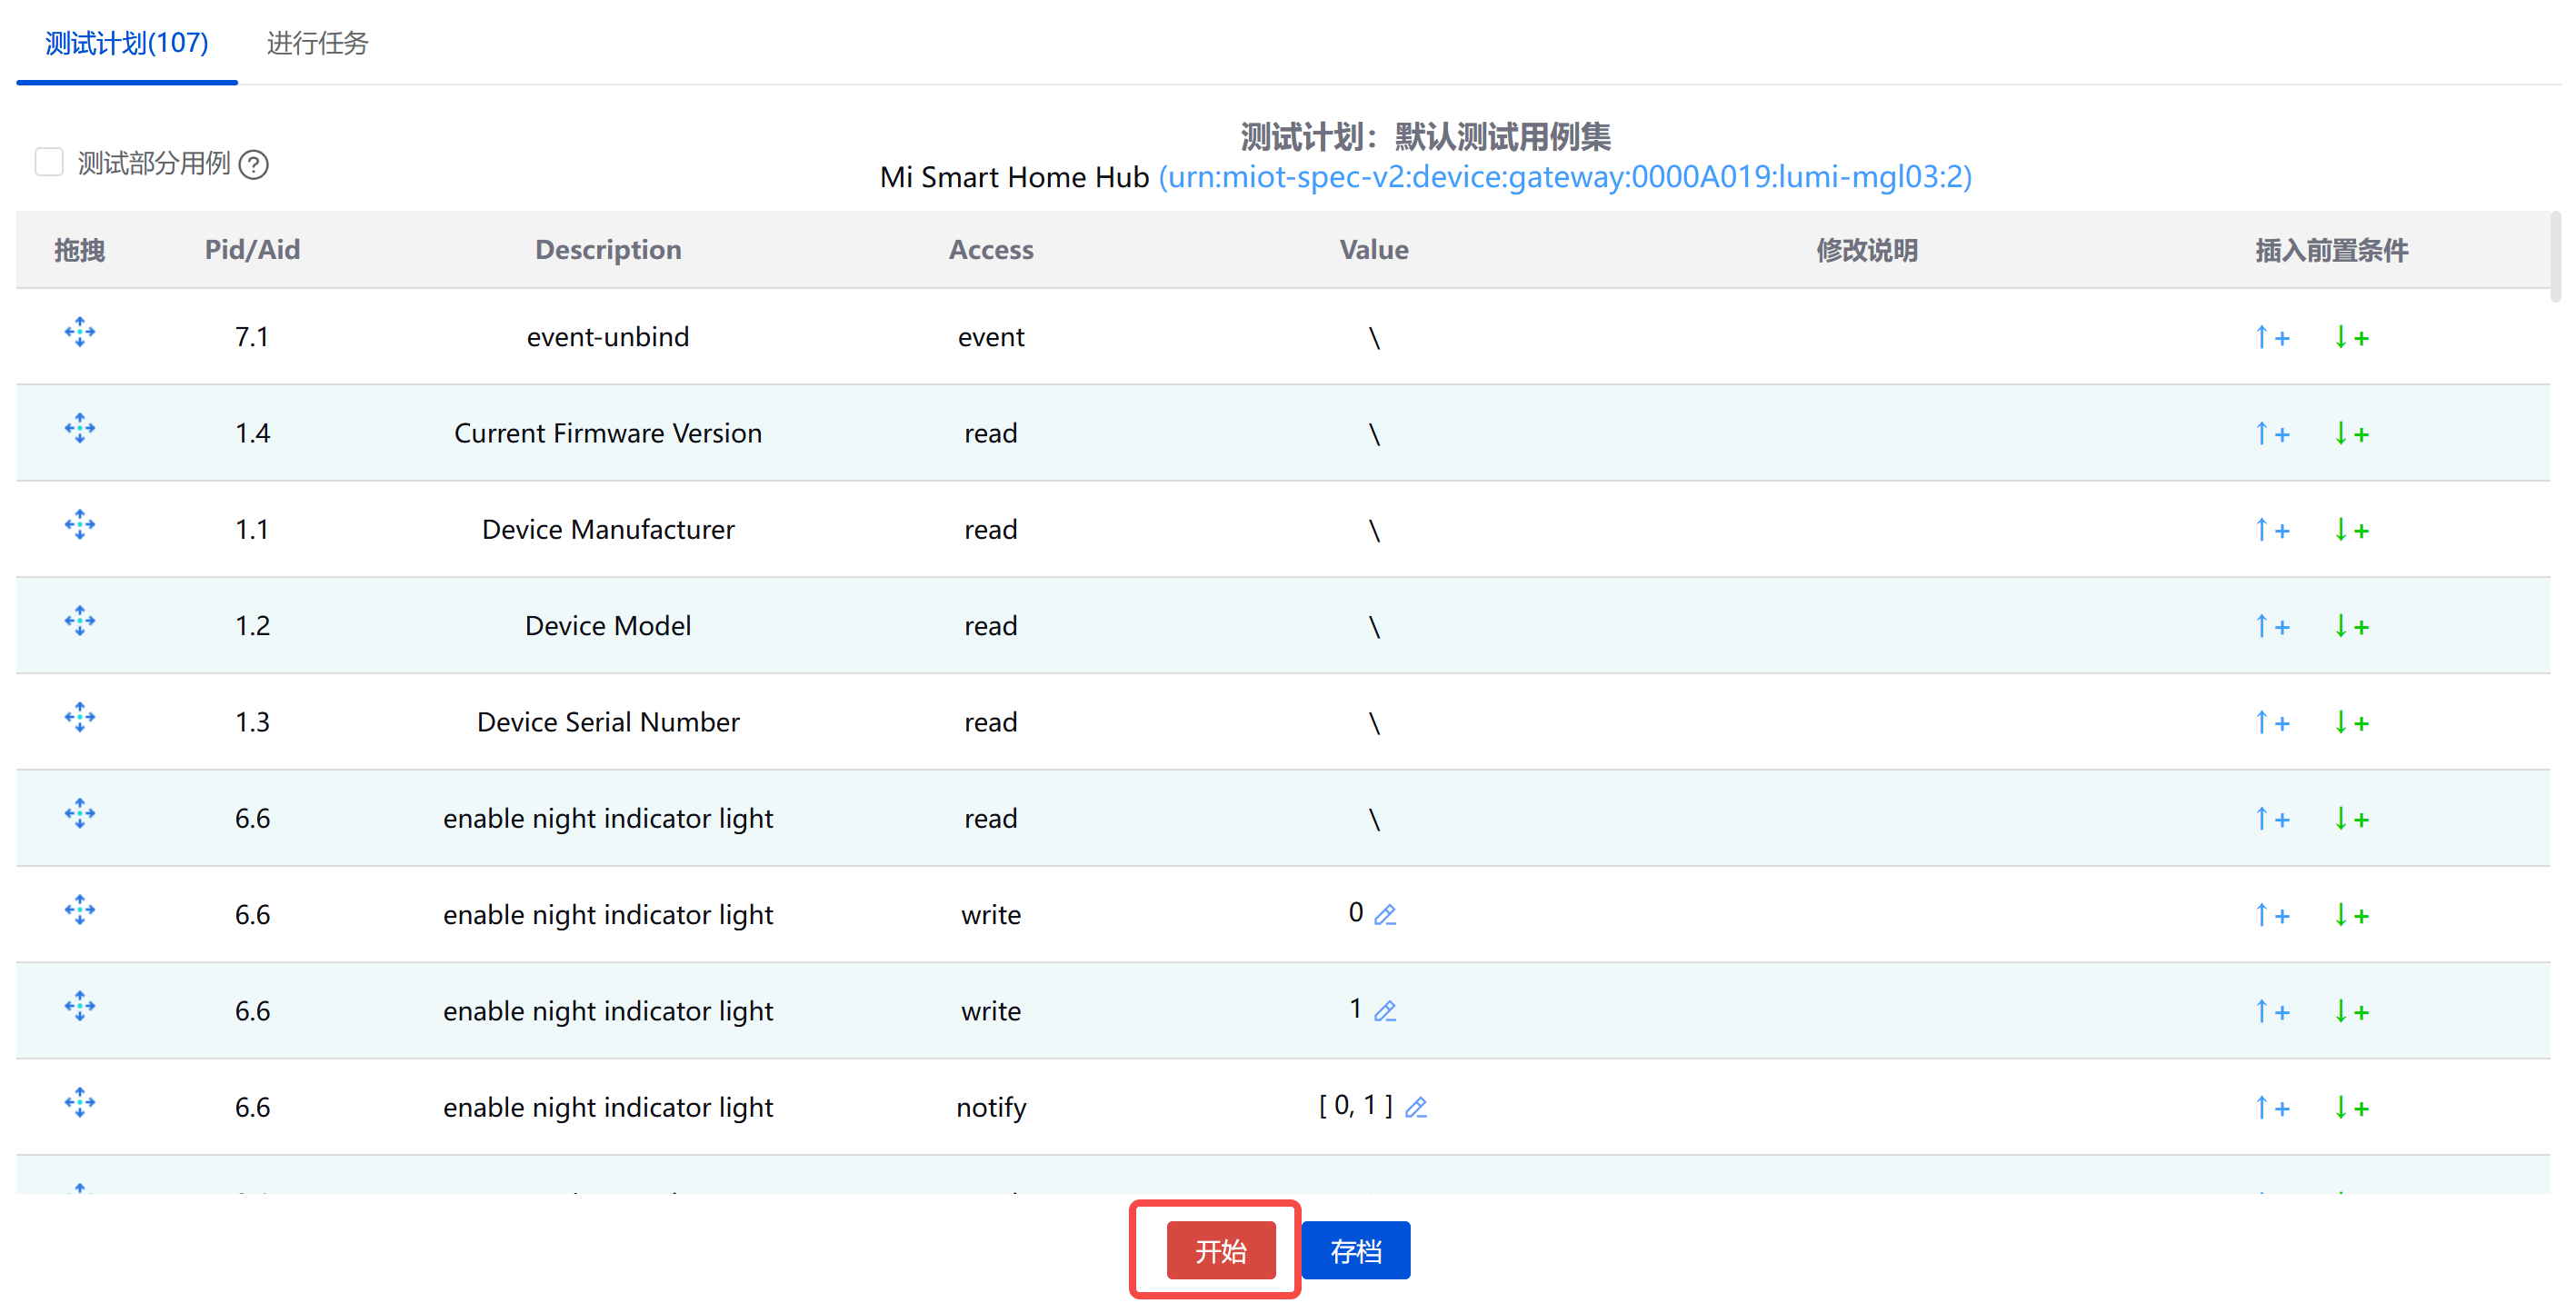The height and width of the screenshot is (1303, 2576).
Task: Edit the write value 1 pencil icon
Action: point(1385,1011)
